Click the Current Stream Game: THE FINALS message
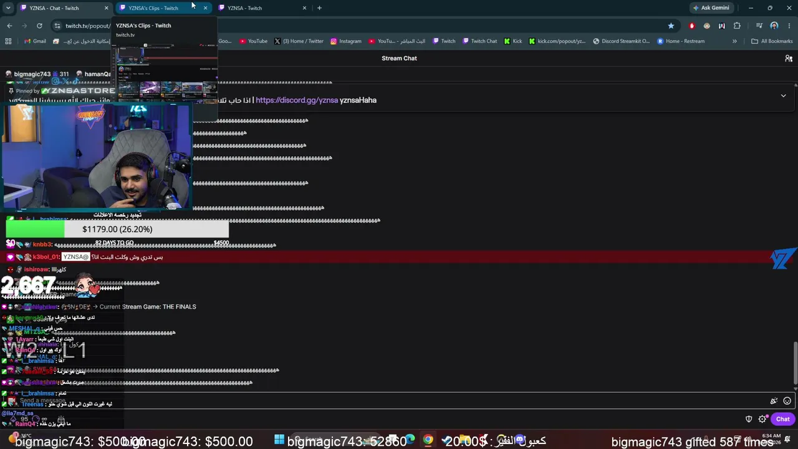This screenshot has height=449, width=798. [x=148, y=307]
